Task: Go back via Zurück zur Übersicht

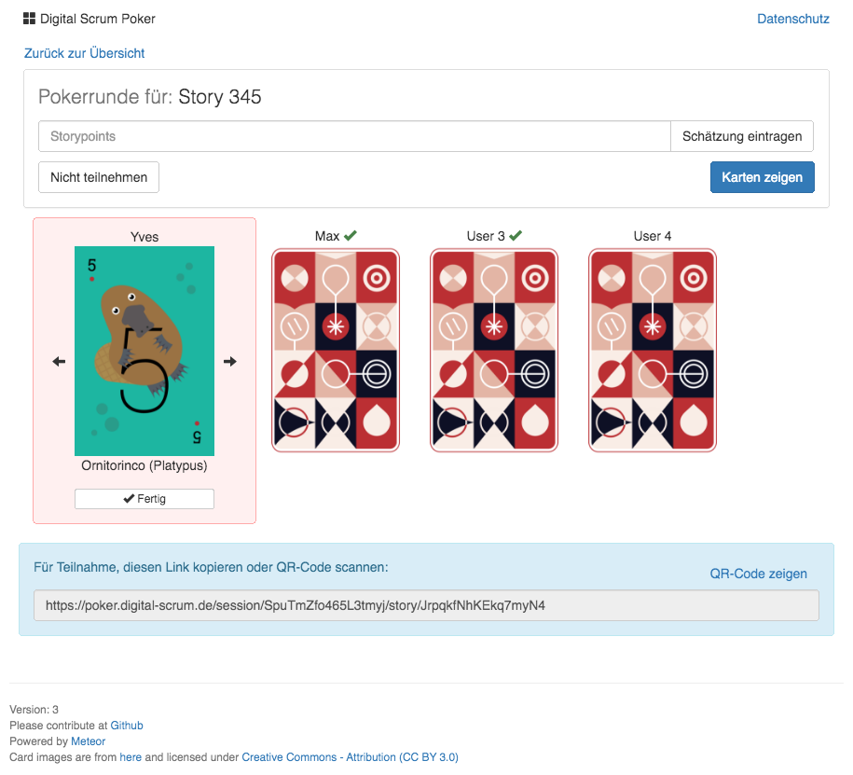Action: coord(84,53)
